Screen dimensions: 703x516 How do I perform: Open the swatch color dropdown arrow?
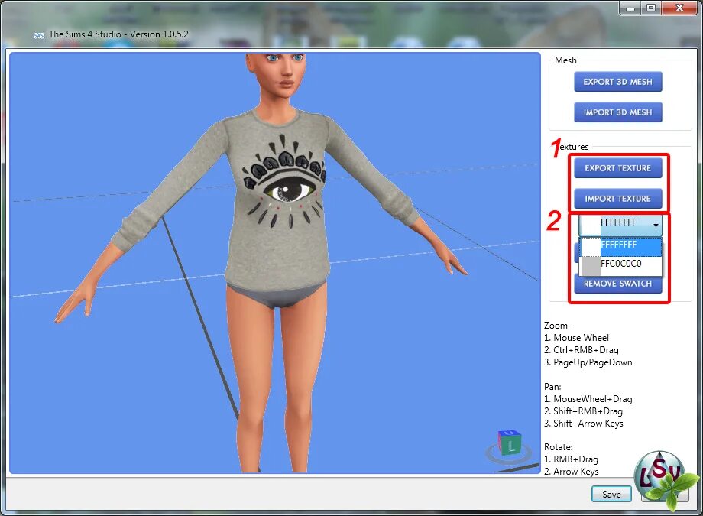coord(656,226)
